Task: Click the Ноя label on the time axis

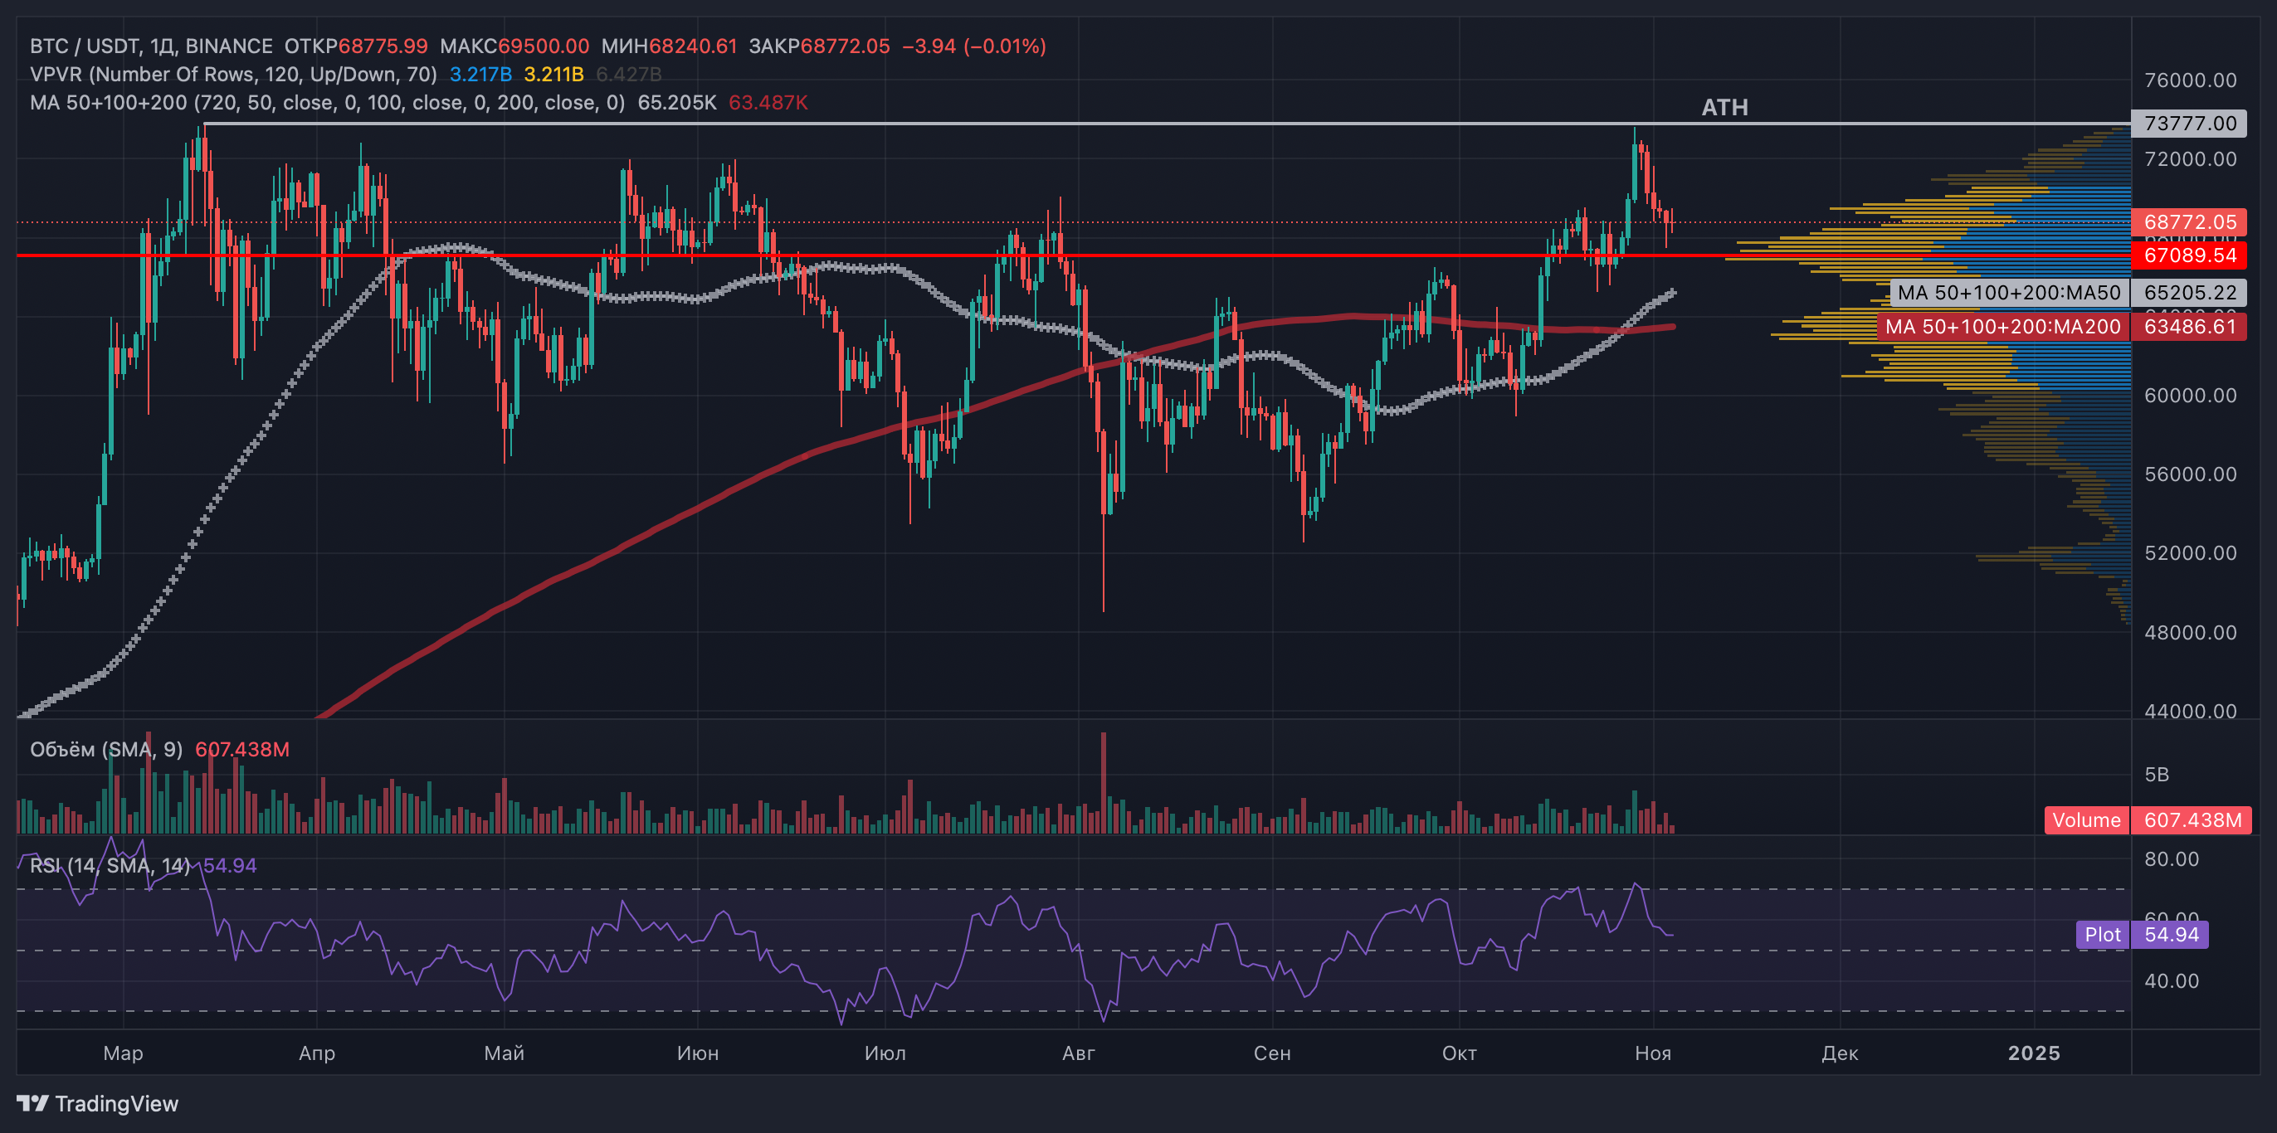Action: [1654, 1053]
